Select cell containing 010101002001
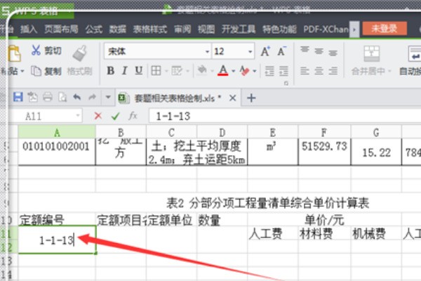The width and height of the screenshot is (421, 281). pyautogui.click(x=57, y=152)
